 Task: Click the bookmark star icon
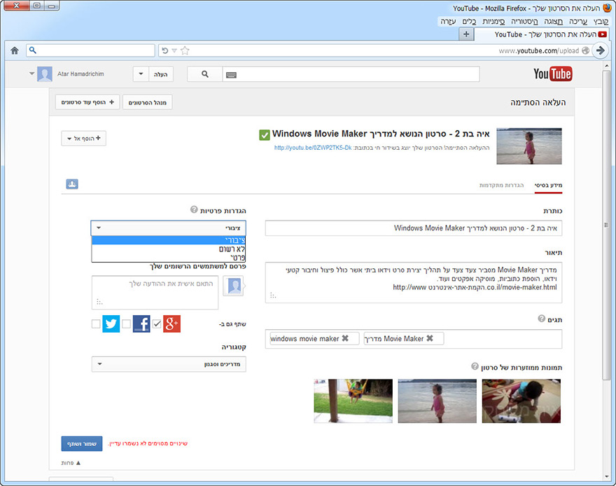185,50
